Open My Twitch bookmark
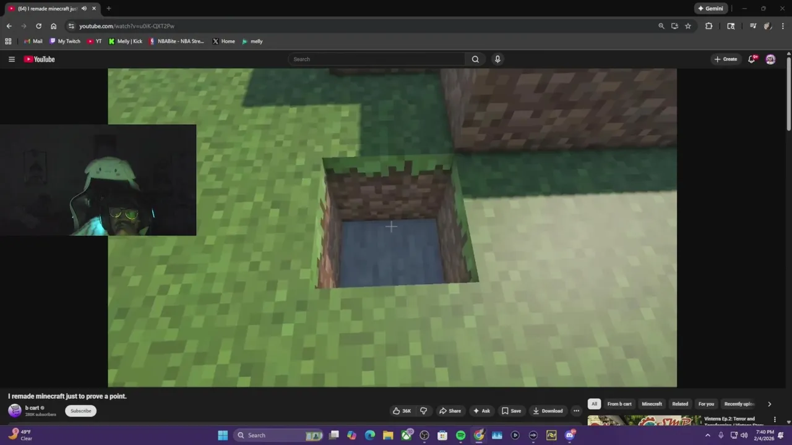Screen dimensions: 792x445 pos(65,41)
